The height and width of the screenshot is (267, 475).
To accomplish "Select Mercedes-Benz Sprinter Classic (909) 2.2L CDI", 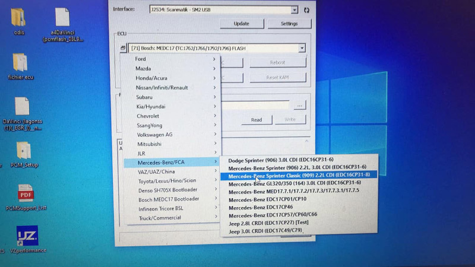I will coord(299,175).
